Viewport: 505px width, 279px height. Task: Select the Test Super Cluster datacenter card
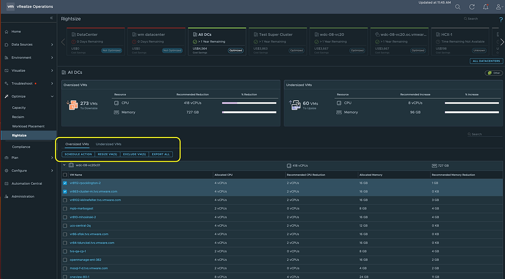278,41
